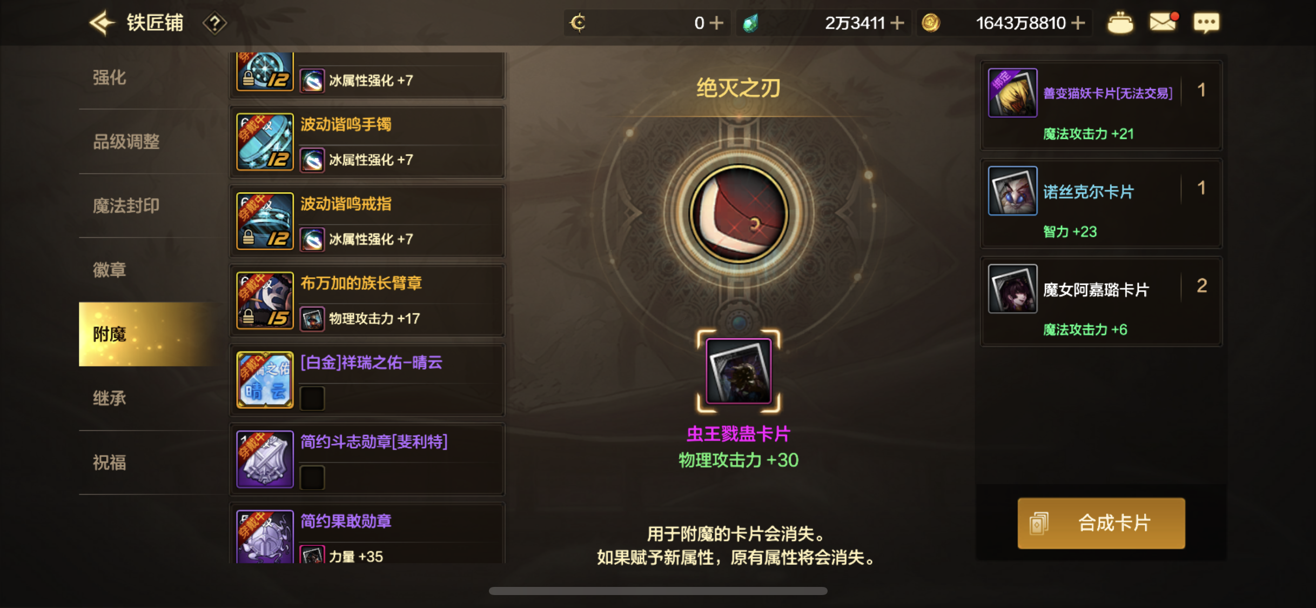
Task: Open the chat bubble icon
Action: pos(1206,23)
